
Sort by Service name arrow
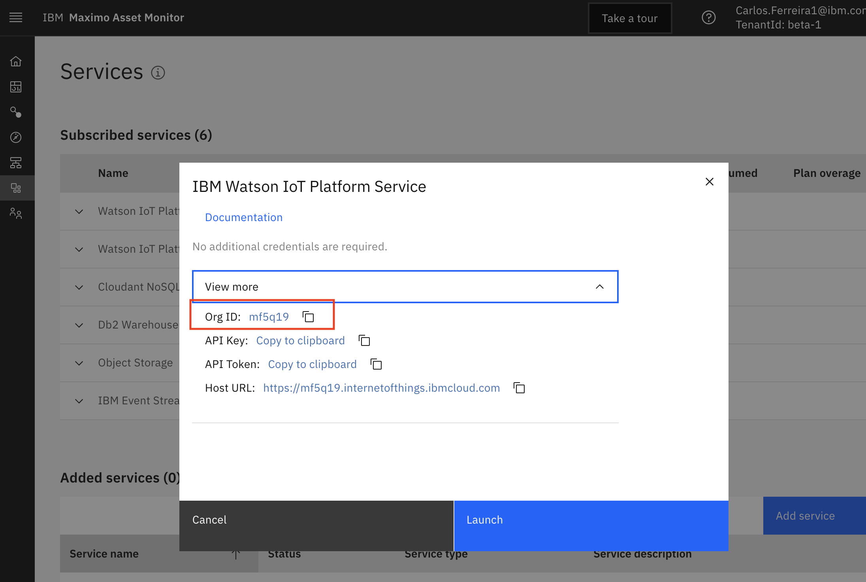point(235,555)
